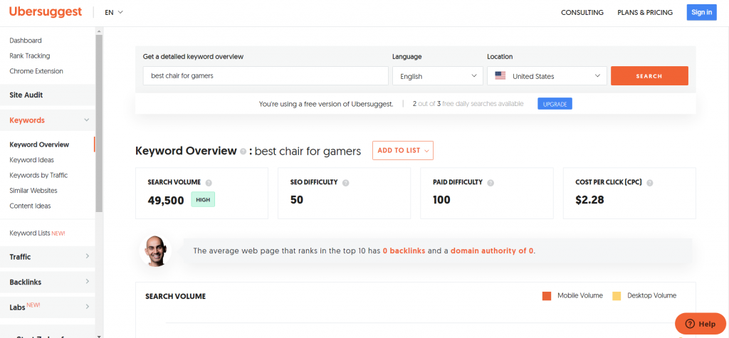Open the ADD TO LIST dropdown
The height and width of the screenshot is (338, 729).
point(403,151)
